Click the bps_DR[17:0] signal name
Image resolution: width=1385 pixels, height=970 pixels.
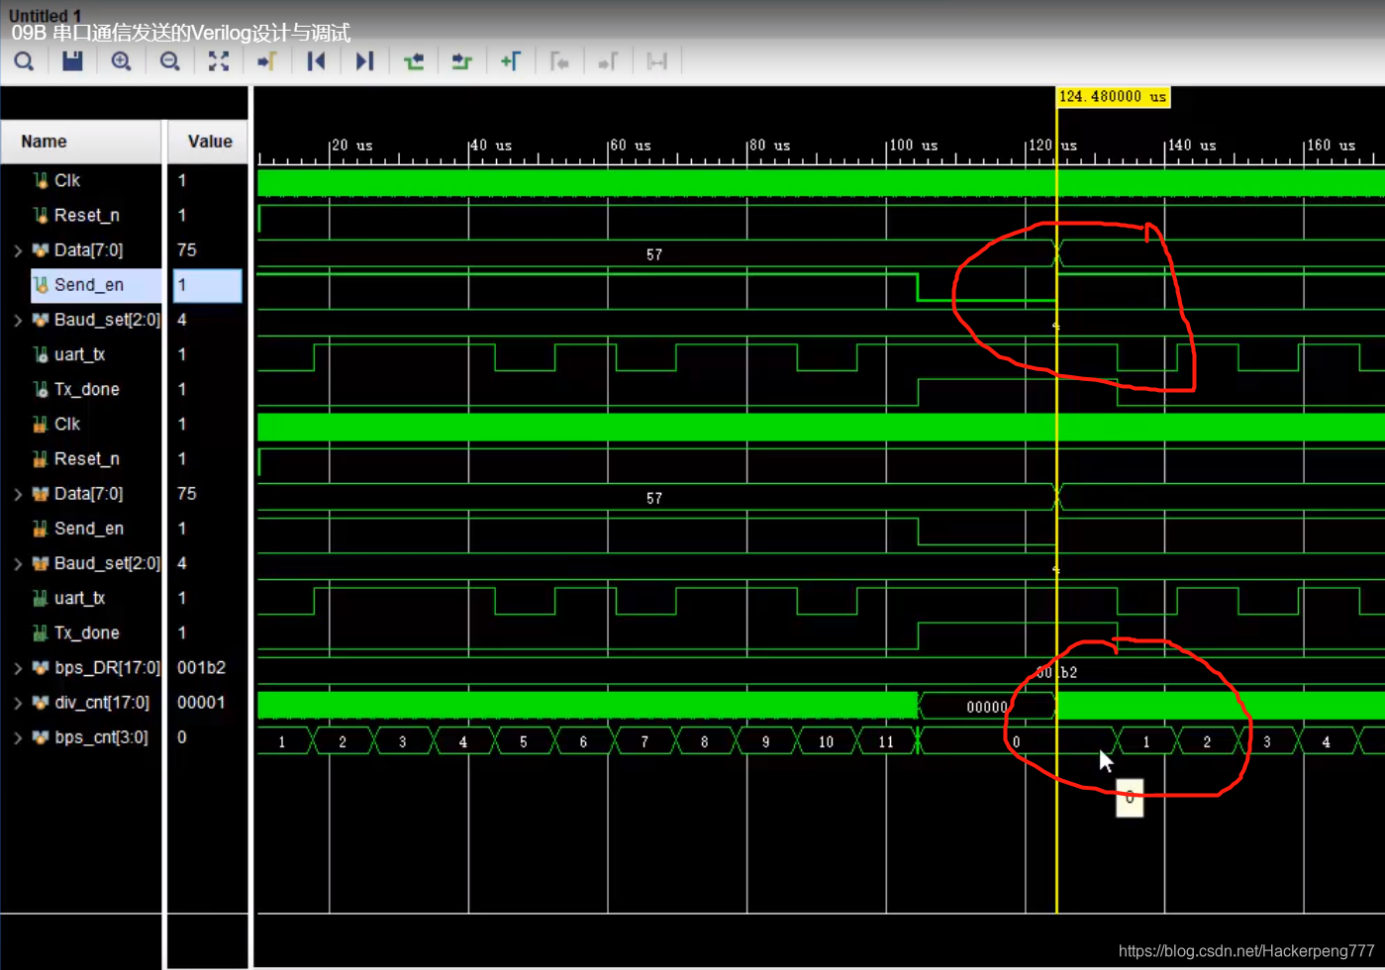coord(107,668)
